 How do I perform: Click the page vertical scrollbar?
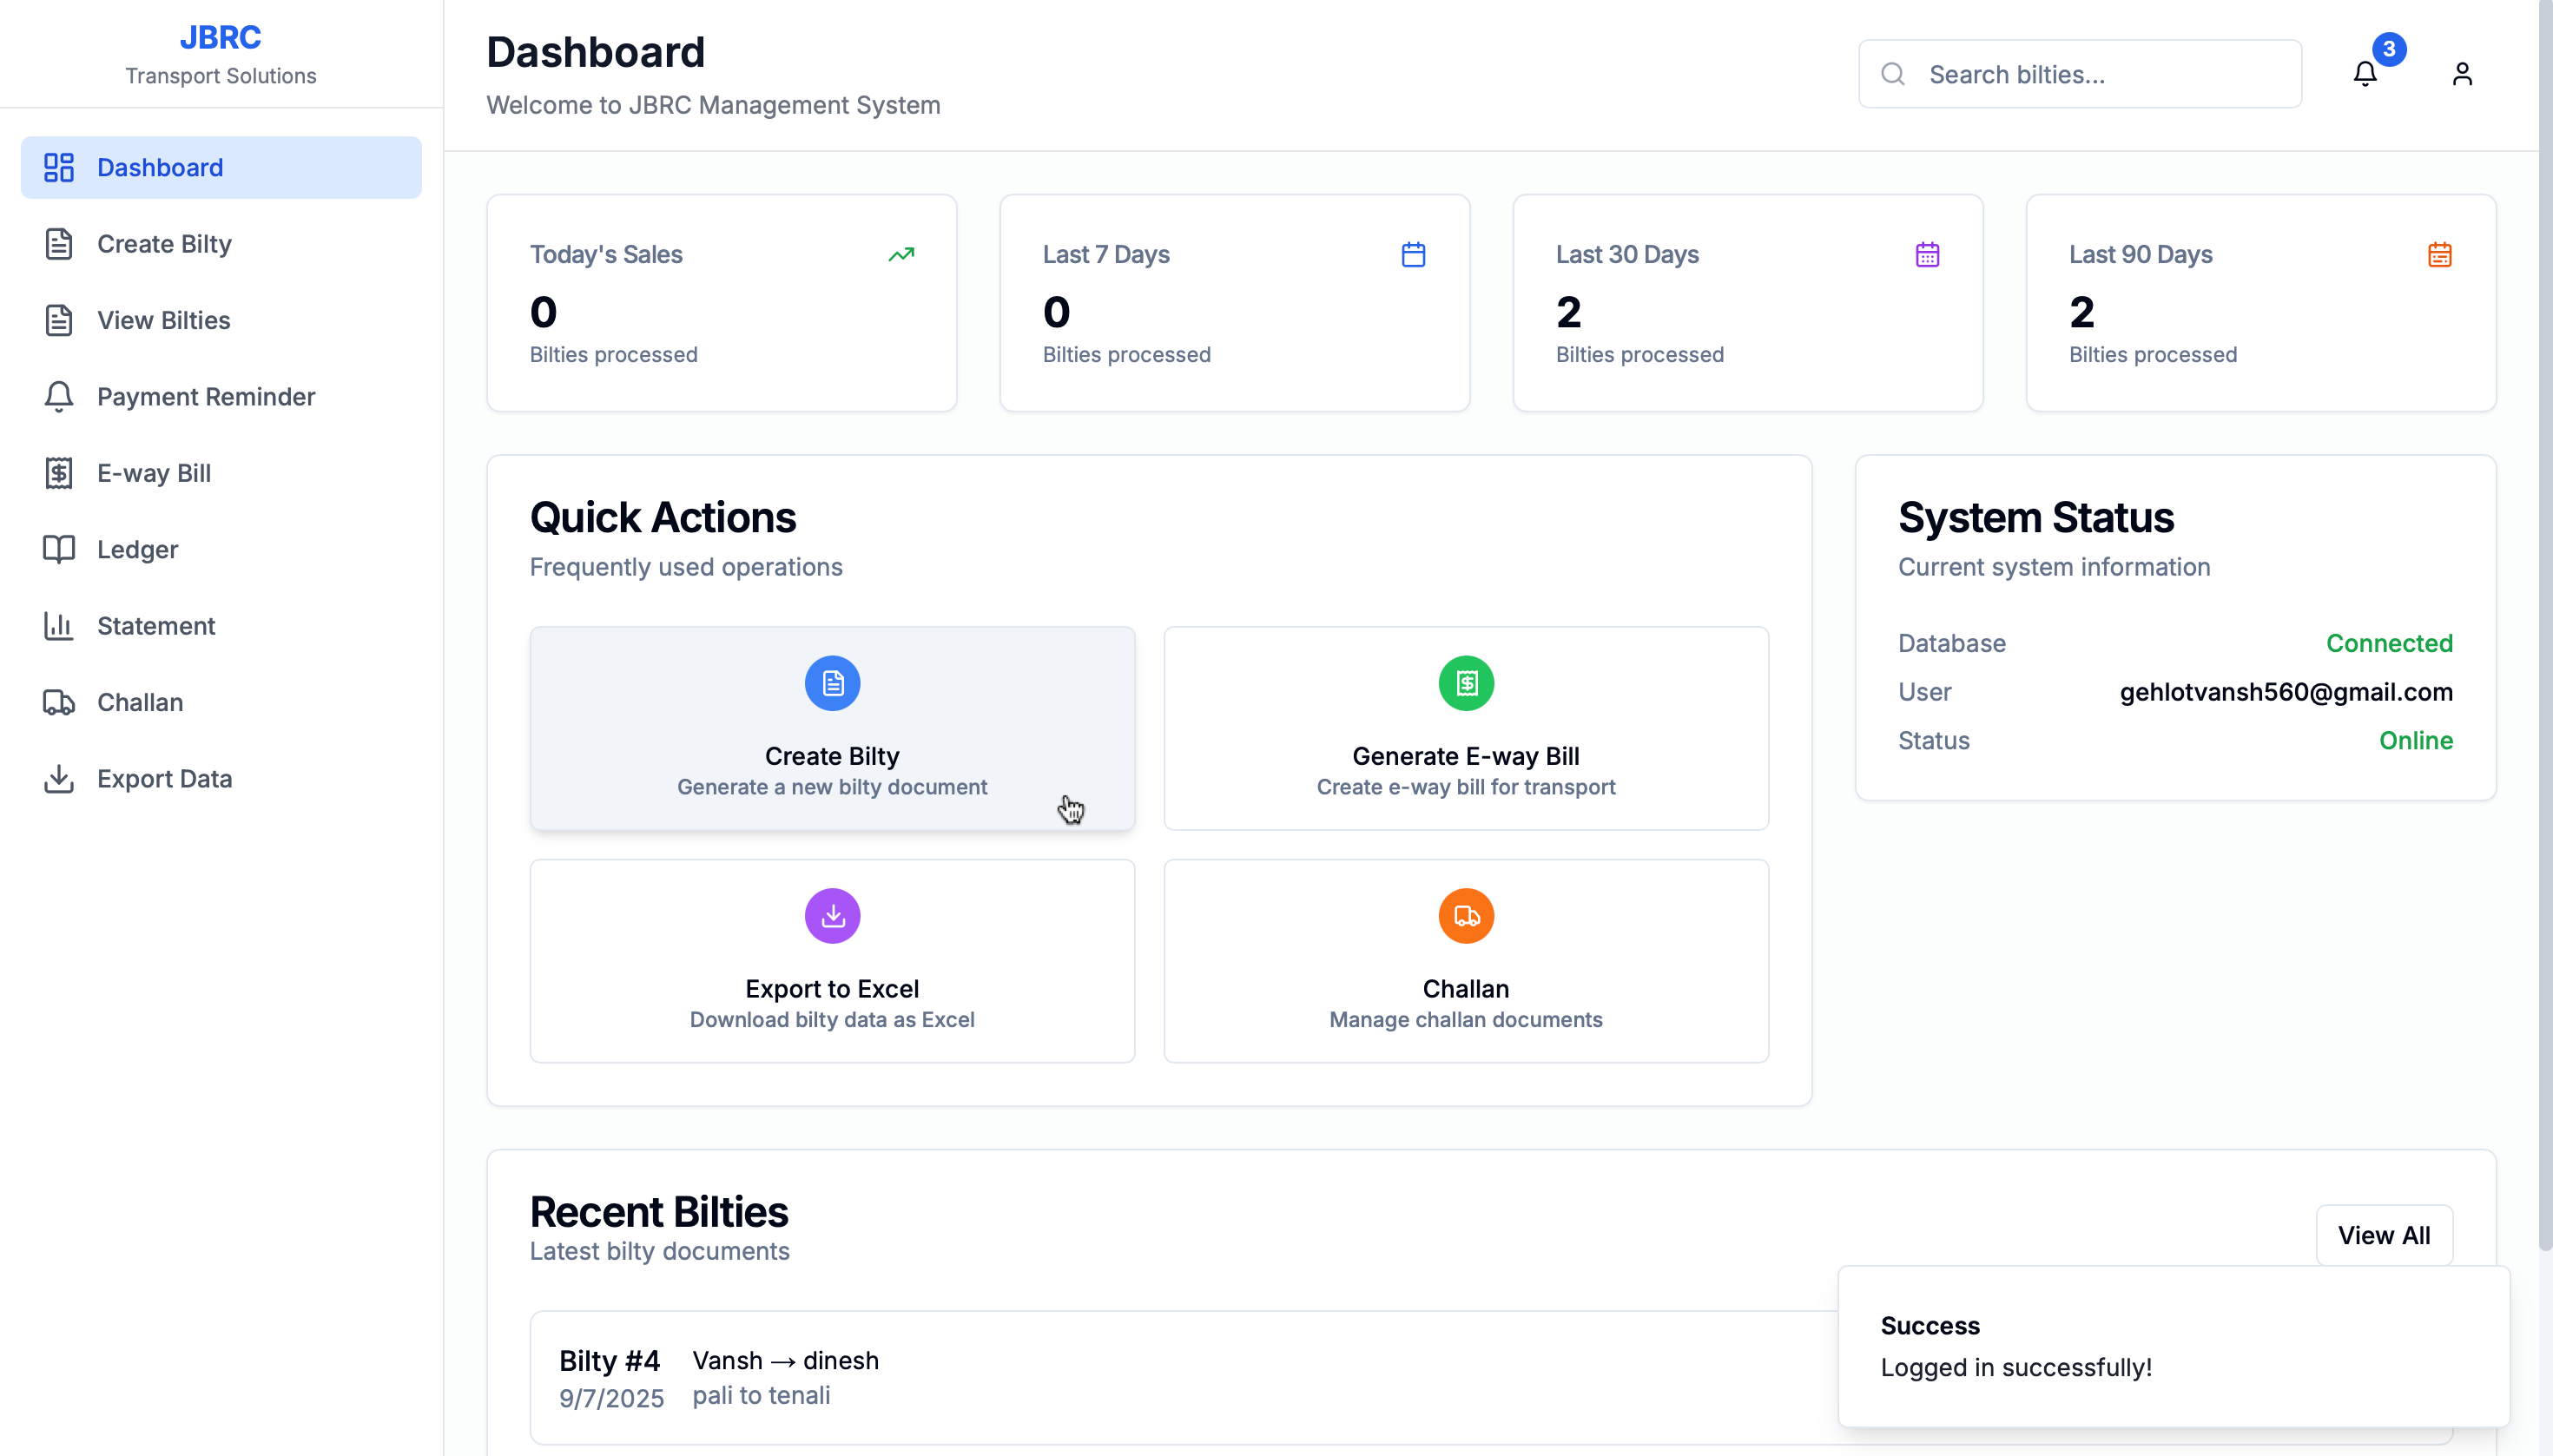2544,620
